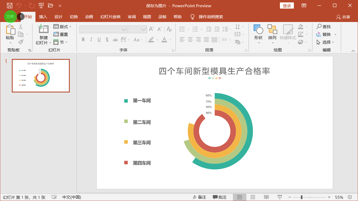Click the 备注 notes button
The width and height of the screenshot is (358, 201).
coord(199,197)
